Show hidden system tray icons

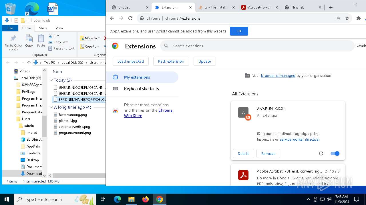[x=308, y=199]
